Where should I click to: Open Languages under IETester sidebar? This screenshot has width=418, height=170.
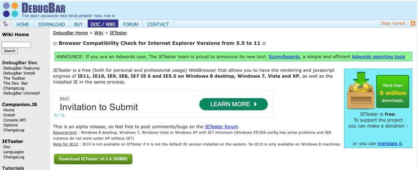click(13, 152)
